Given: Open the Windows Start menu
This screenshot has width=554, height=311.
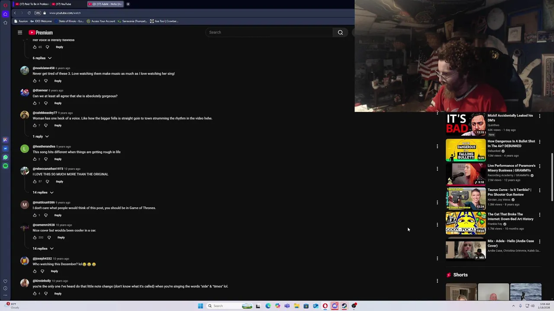Looking at the screenshot, I should tap(200, 306).
